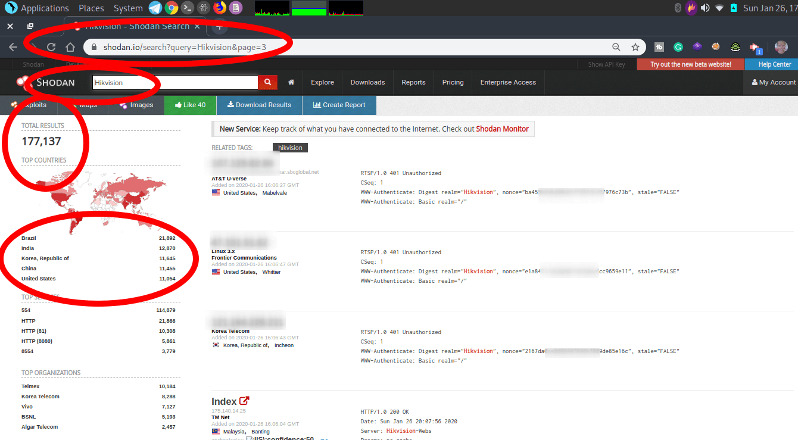The image size is (798, 440).
Task: Filter results by China
Action: click(98, 269)
